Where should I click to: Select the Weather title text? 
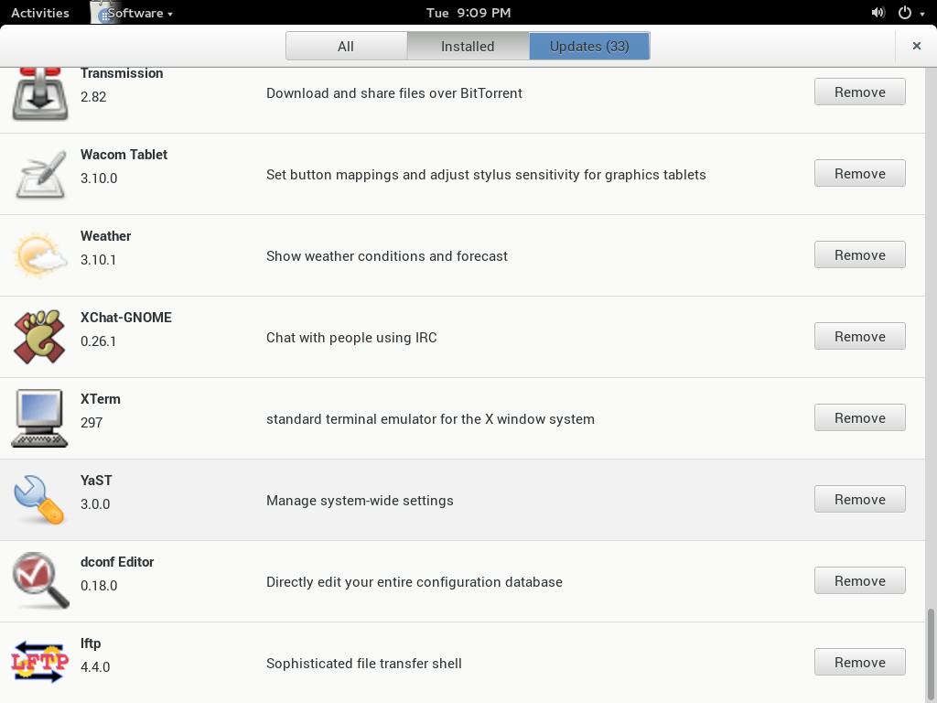[x=106, y=235]
